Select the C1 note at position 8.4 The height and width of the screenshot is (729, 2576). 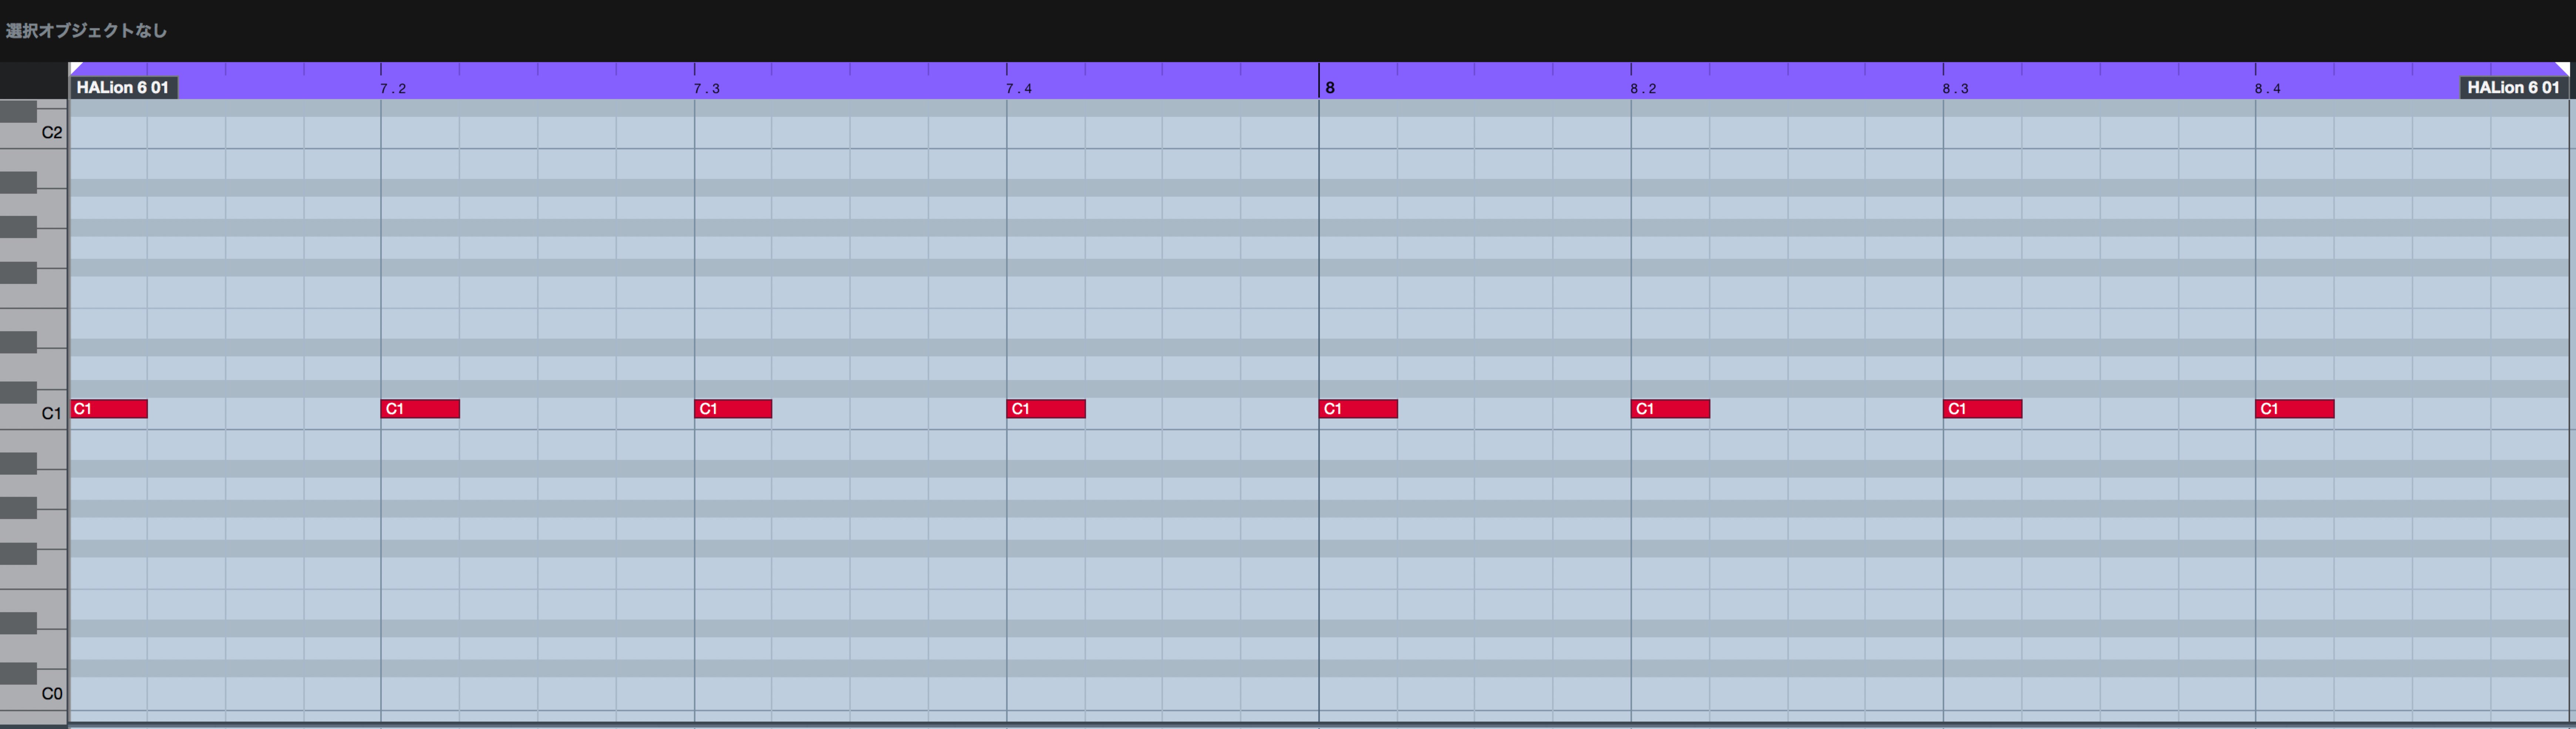click(x=2294, y=409)
